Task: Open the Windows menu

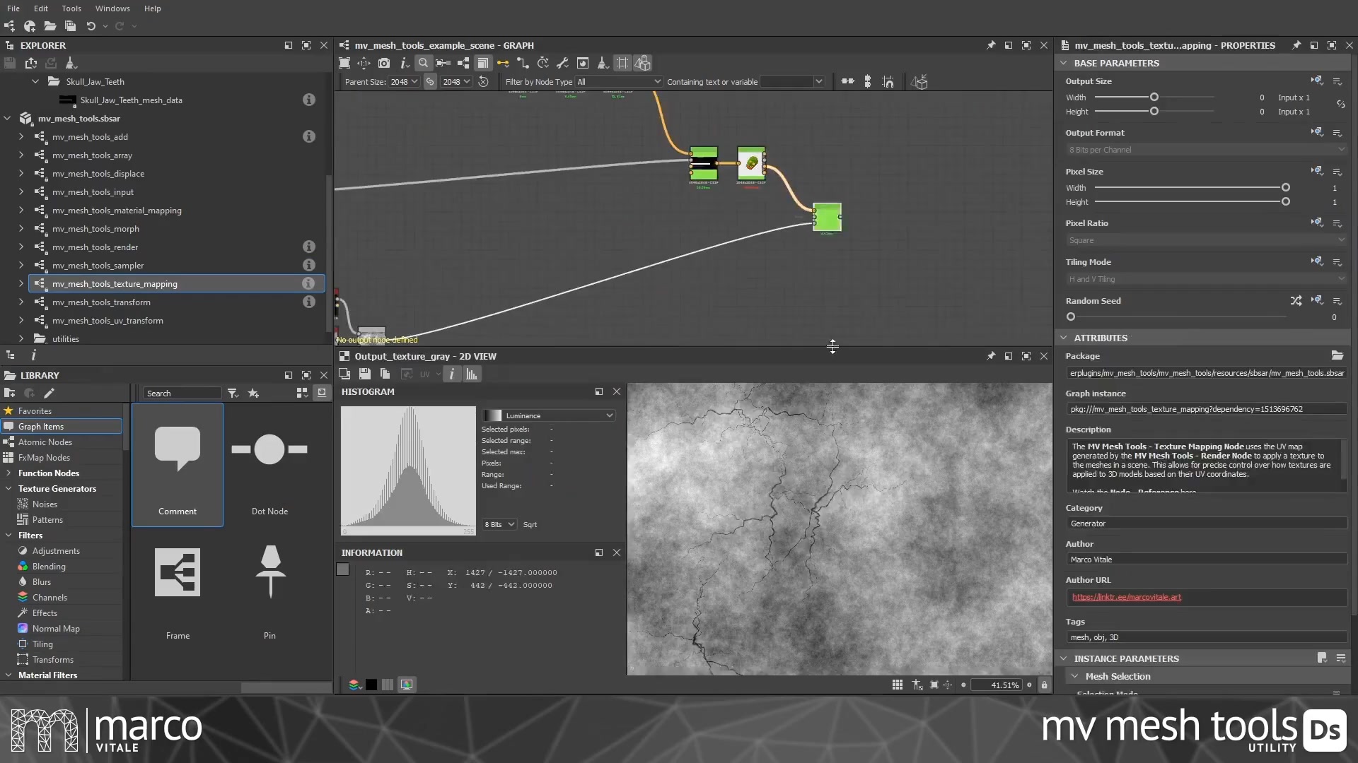Action: coord(112,8)
